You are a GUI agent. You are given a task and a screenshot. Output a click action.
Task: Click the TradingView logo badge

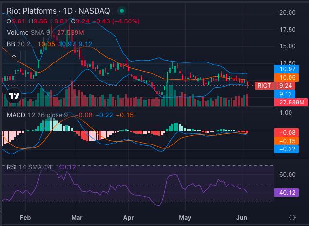(14, 96)
